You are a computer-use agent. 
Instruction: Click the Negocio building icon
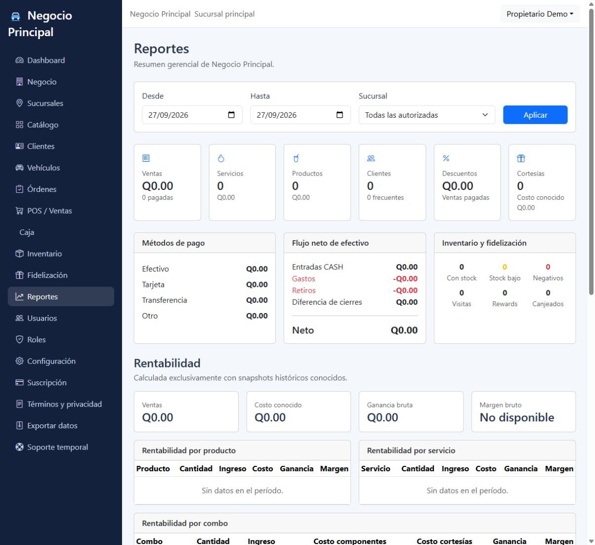19,82
